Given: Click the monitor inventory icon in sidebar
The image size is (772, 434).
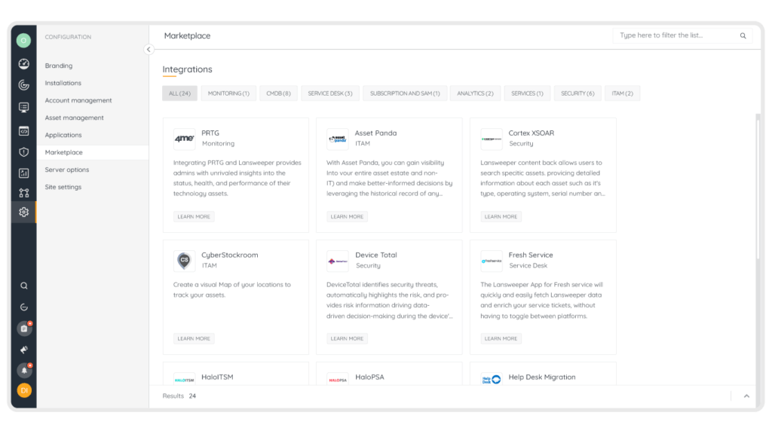Looking at the screenshot, I should coord(23,107).
